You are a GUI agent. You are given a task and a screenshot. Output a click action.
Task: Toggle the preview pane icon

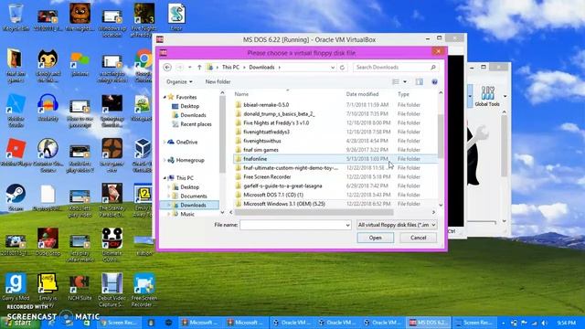point(420,81)
